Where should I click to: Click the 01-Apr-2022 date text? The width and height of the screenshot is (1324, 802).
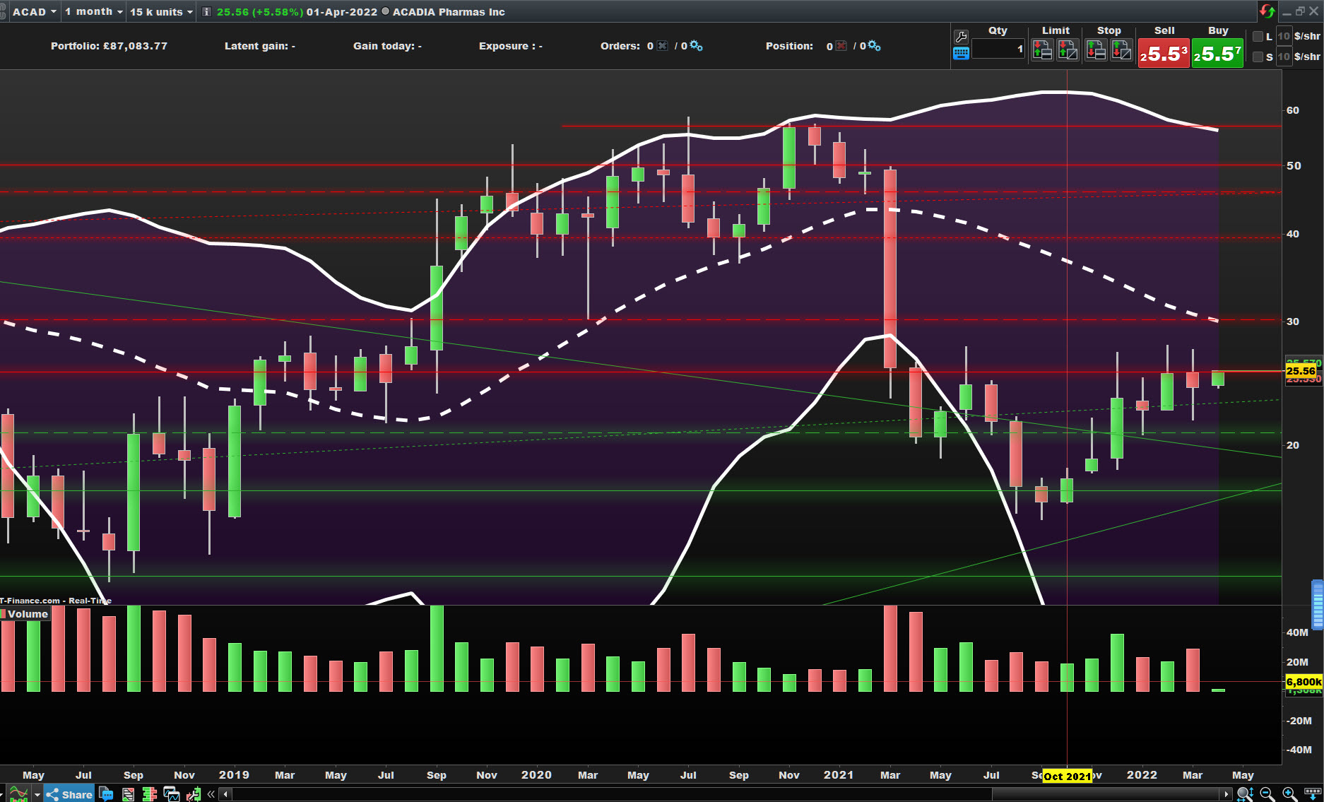tap(342, 12)
